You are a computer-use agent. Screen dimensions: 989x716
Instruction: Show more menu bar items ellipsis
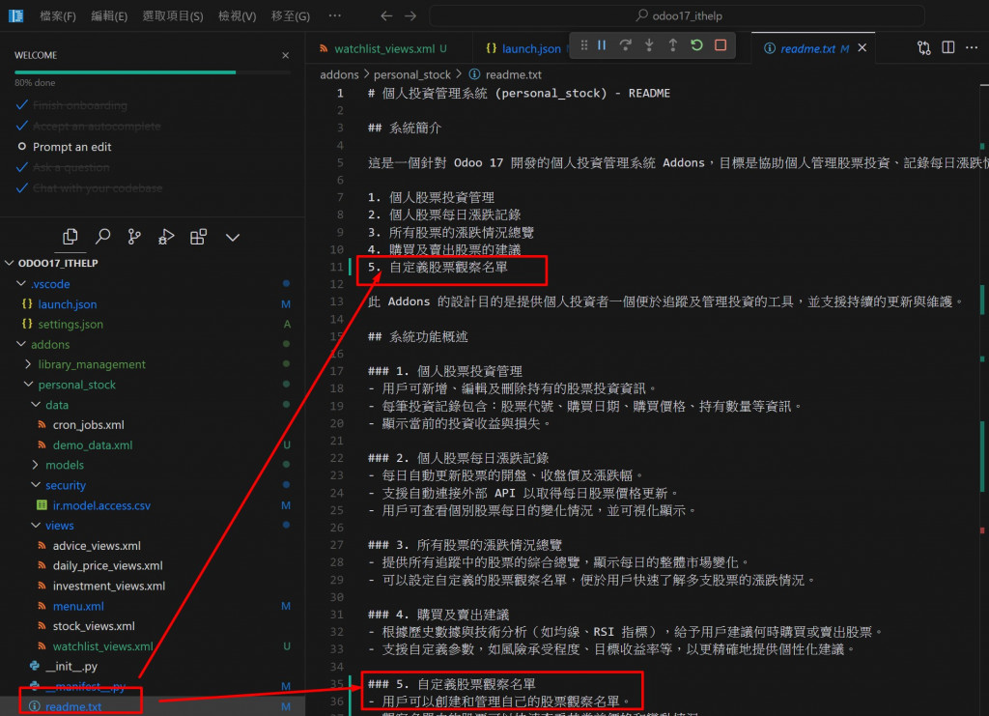click(x=335, y=15)
